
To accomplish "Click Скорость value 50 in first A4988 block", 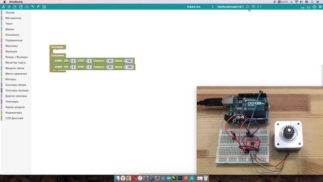I will [x=110, y=61].
